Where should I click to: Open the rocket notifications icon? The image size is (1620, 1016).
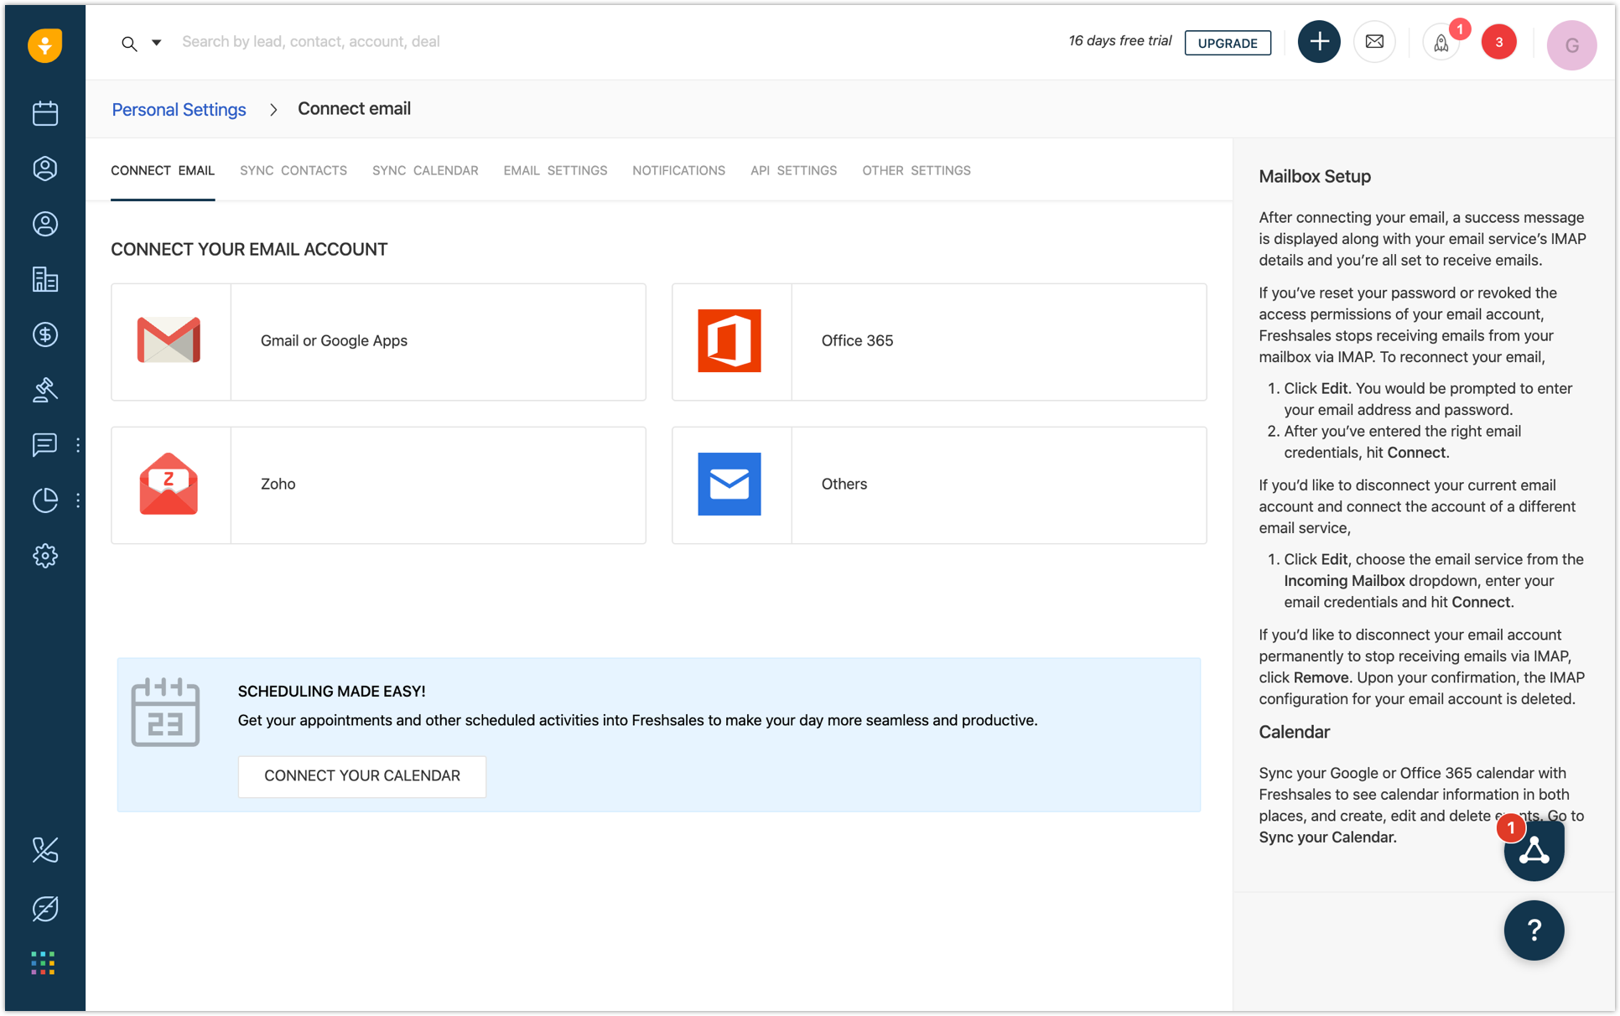(1441, 43)
